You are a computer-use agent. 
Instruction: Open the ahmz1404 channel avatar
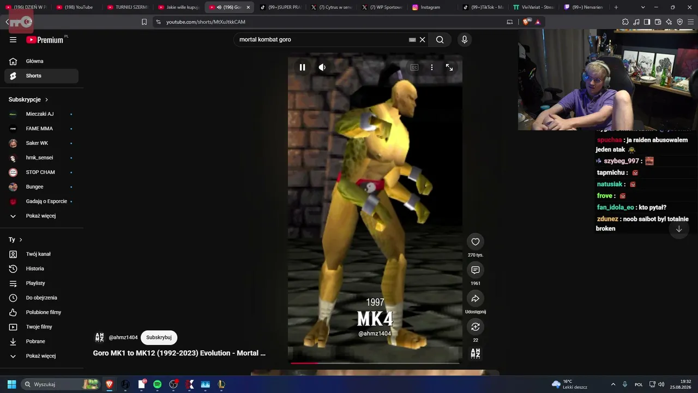point(99,337)
